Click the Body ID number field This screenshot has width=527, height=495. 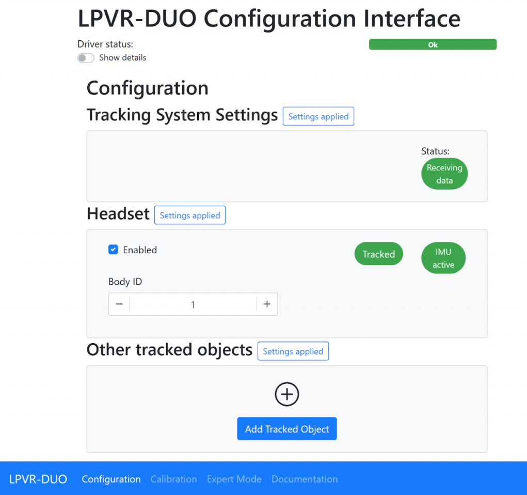click(x=193, y=304)
